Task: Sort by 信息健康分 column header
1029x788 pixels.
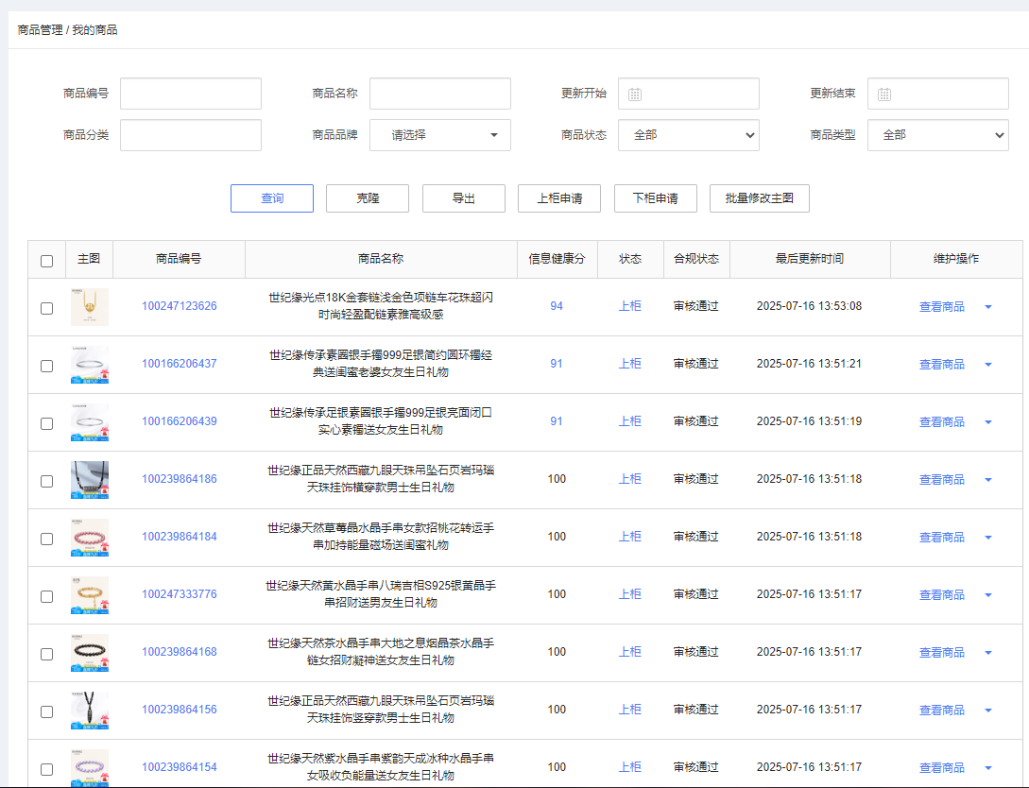Action: pyautogui.click(x=557, y=259)
